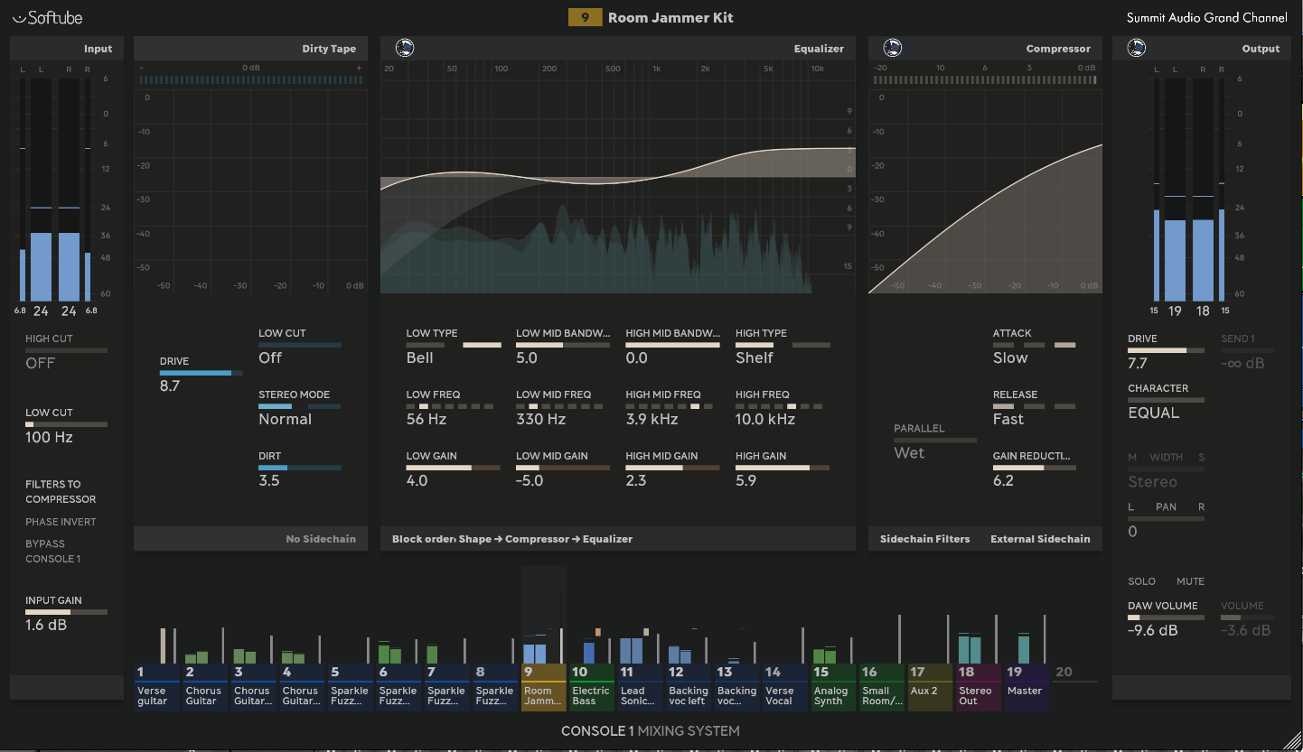
Task: Adjust the Low Freq 56 Hz control
Action: coord(451,406)
